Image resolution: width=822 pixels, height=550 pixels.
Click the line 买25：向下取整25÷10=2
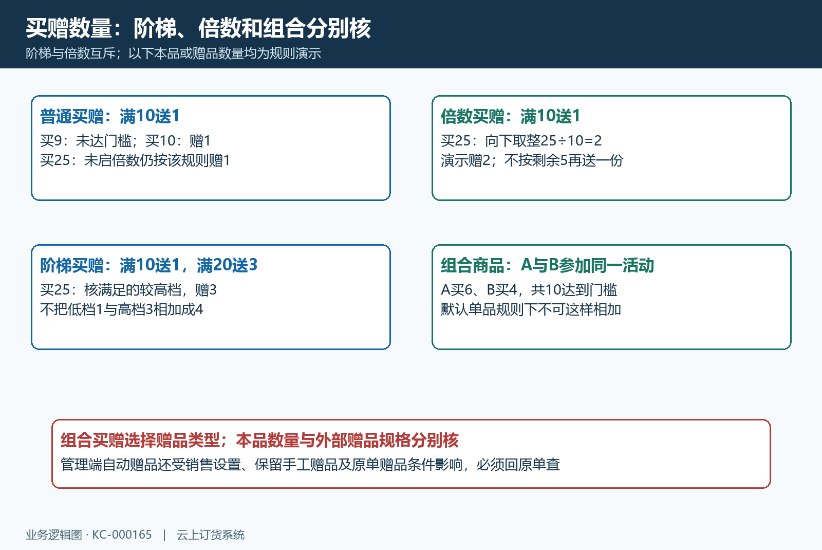click(521, 141)
